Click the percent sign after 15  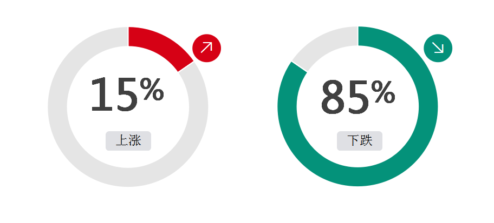pos(152,89)
